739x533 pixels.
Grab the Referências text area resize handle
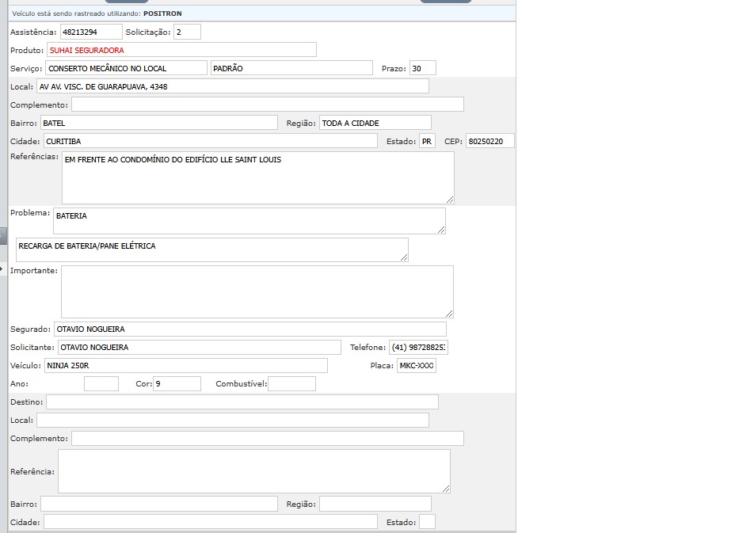[450, 200]
